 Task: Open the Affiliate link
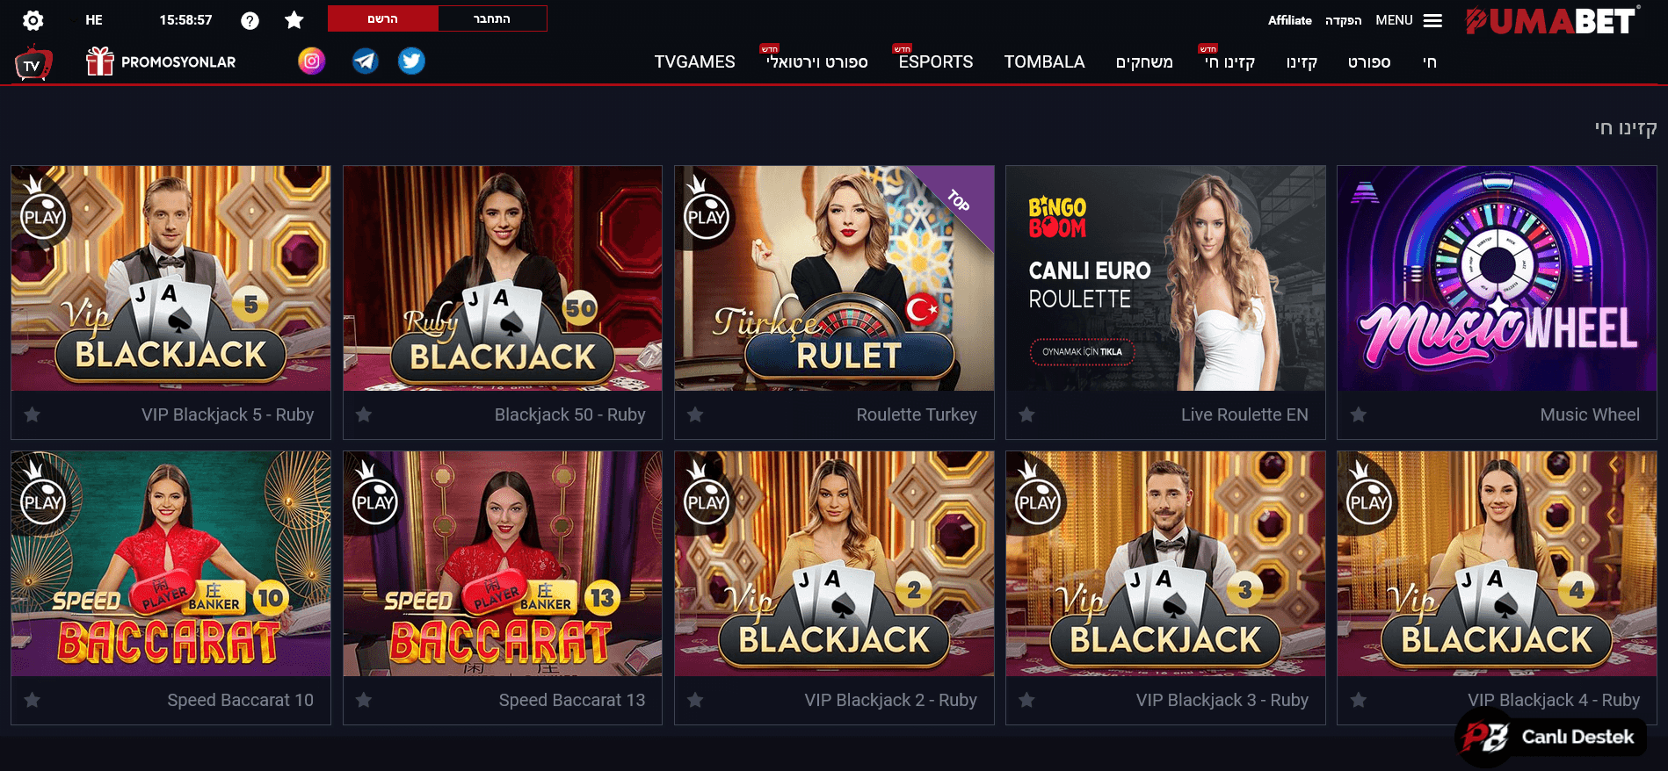pyautogui.click(x=1289, y=20)
